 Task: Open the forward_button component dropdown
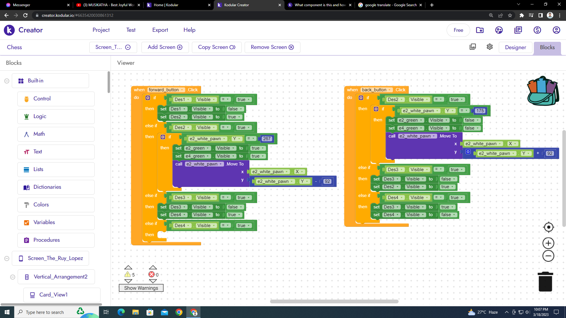[182, 90]
